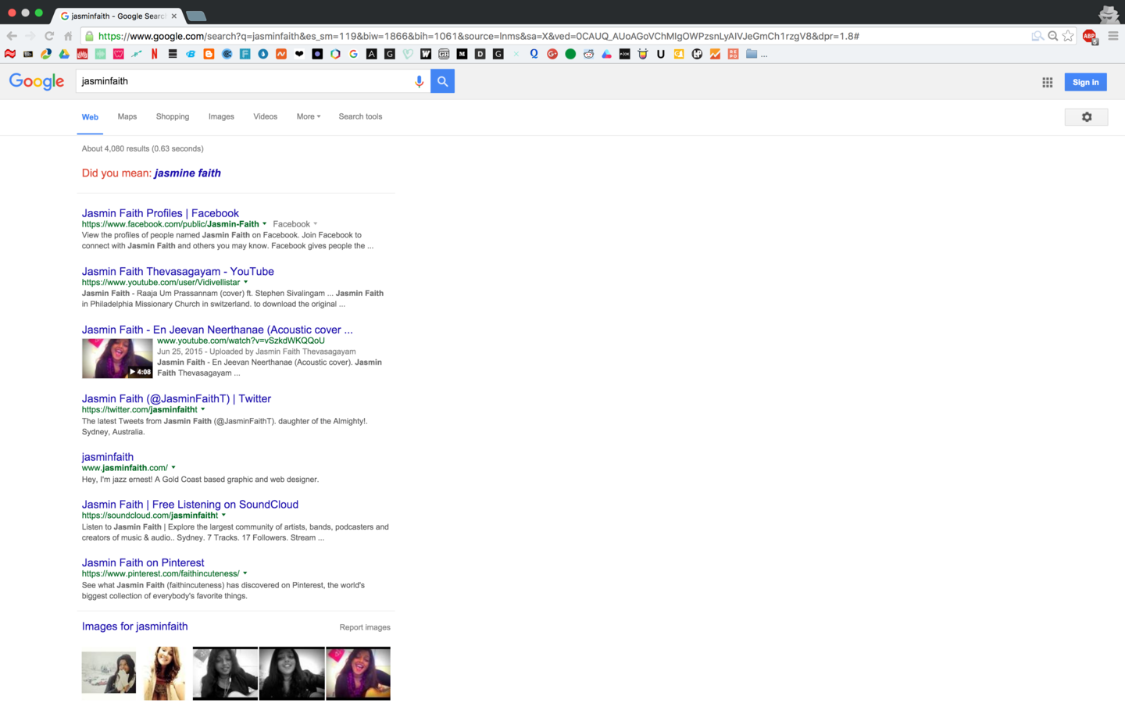
Task: Switch to the Shopping tab
Action: [x=173, y=116]
